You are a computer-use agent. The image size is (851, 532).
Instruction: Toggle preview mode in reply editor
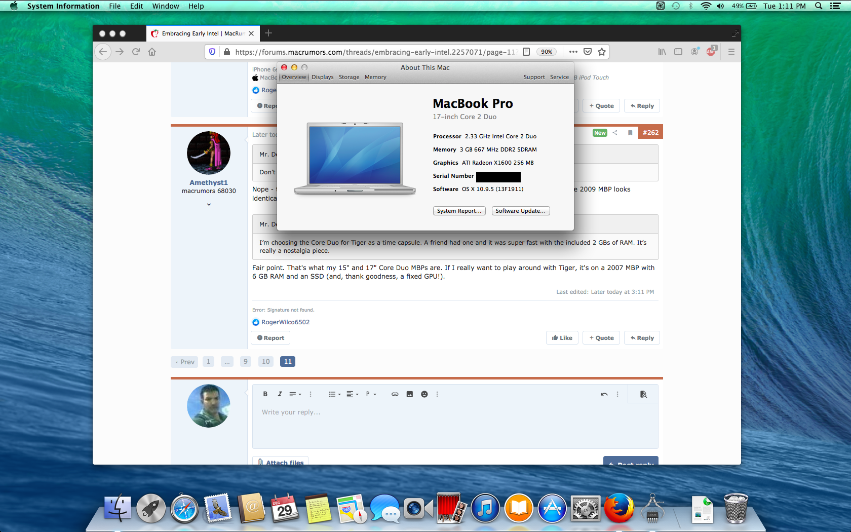pyautogui.click(x=643, y=394)
